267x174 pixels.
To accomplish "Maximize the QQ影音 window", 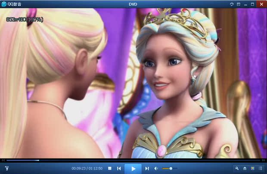I will point(252,4).
